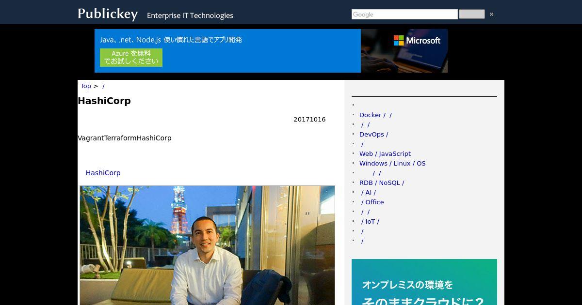The width and height of the screenshot is (582, 305).
Task: Click the date 20171016
Action: [309, 120]
